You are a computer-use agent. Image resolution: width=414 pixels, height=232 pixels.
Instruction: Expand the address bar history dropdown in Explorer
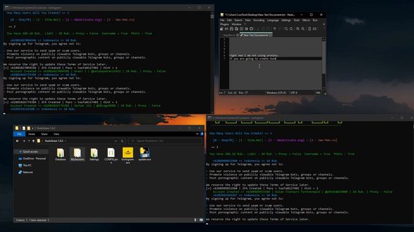point(116,141)
